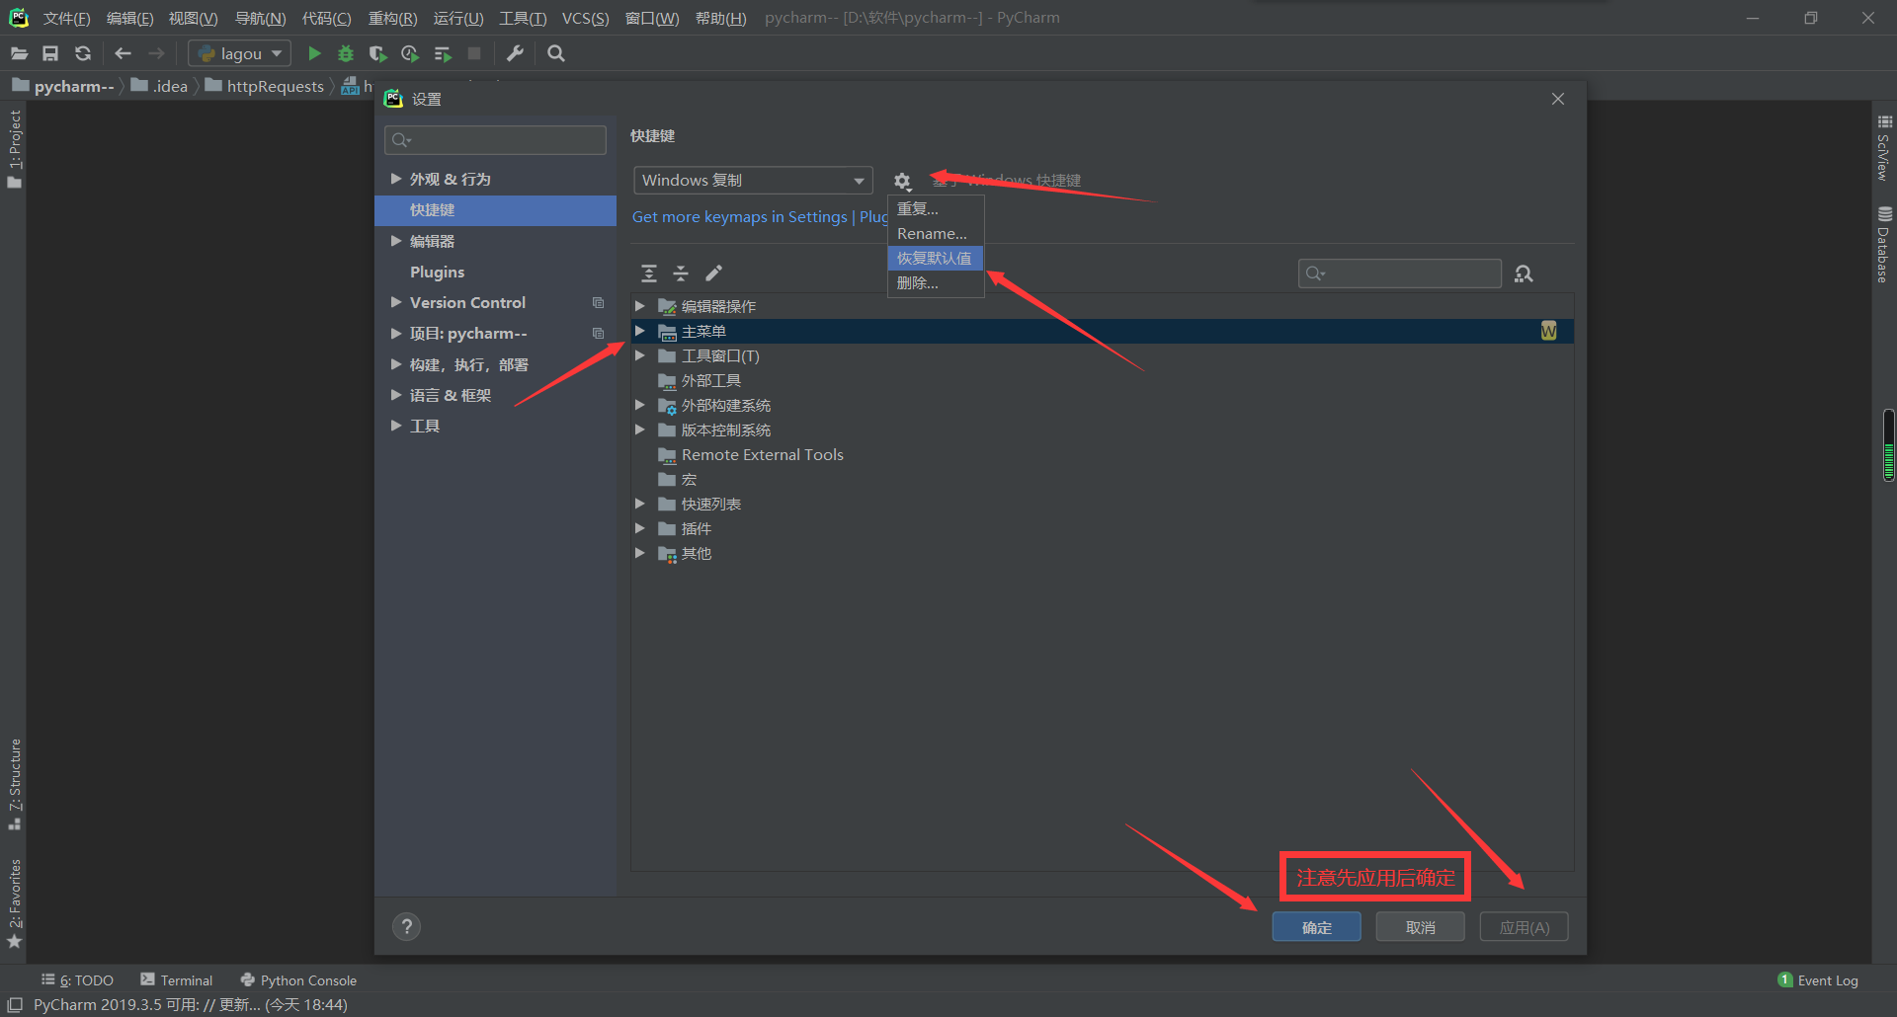Screen dimensions: 1897x1017
Task: Click the Search Everywhere magnifier icon
Action: (556, 53)
